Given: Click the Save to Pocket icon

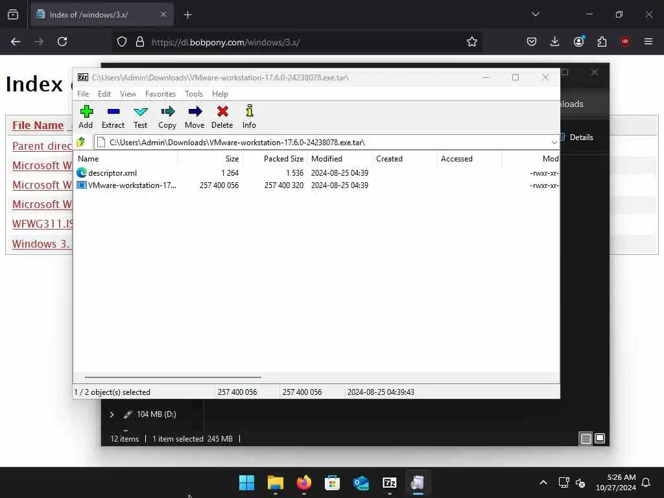Looking at the screenshot, I should pyautogui.click(x=532, y=41).
